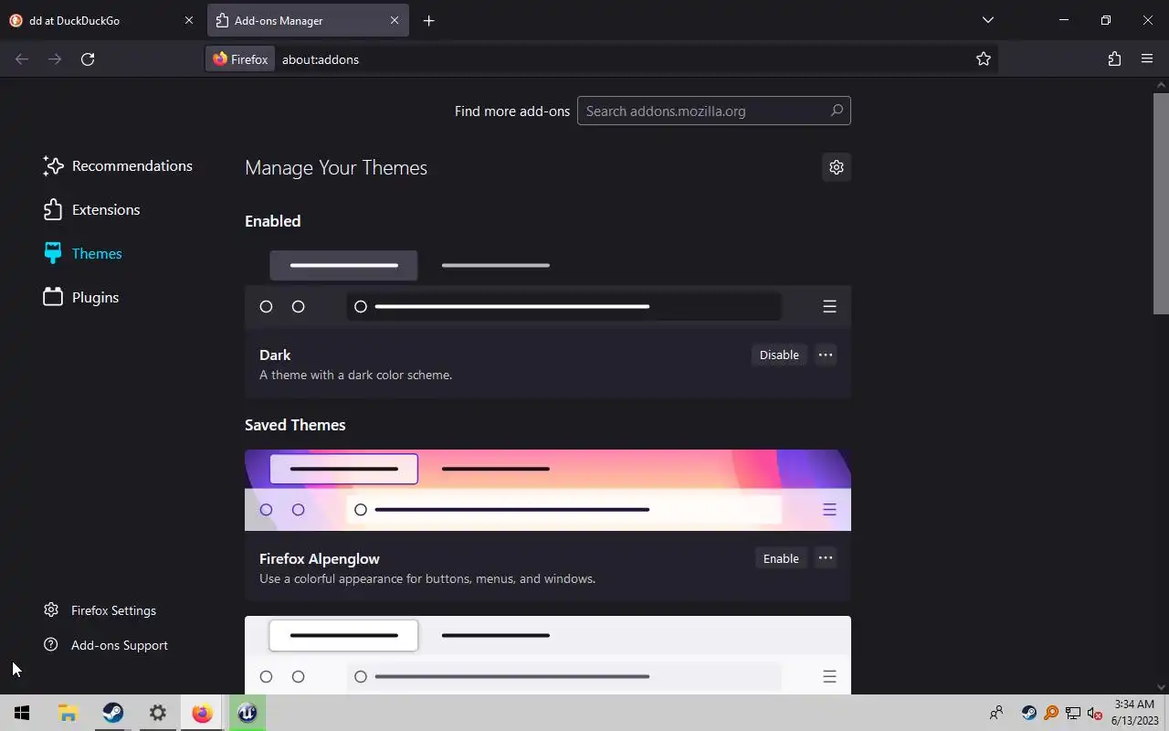Viewport: 1169px width, 731px height.
Task: Open File Explorer from taskbar
Action: pos(68,713)
